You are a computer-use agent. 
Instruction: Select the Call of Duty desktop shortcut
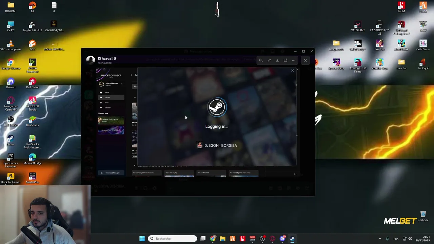click(358, 45)
